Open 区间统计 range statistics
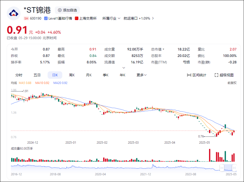This screenshot has width=244, height=182. pos(196,75)
